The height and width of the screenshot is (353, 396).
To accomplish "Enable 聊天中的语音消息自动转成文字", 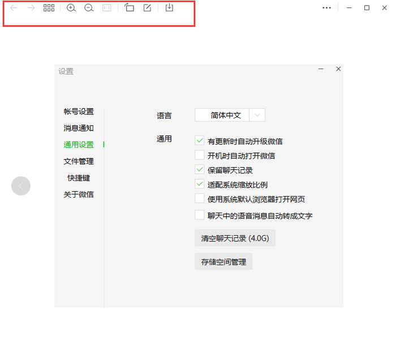I will pos(200,215).
